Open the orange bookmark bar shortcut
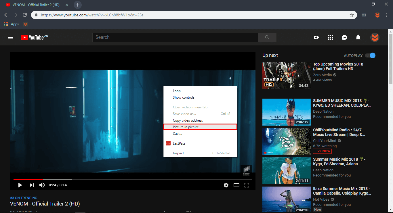The width and height of the screenshot is (393, 213). pos(26,24)
